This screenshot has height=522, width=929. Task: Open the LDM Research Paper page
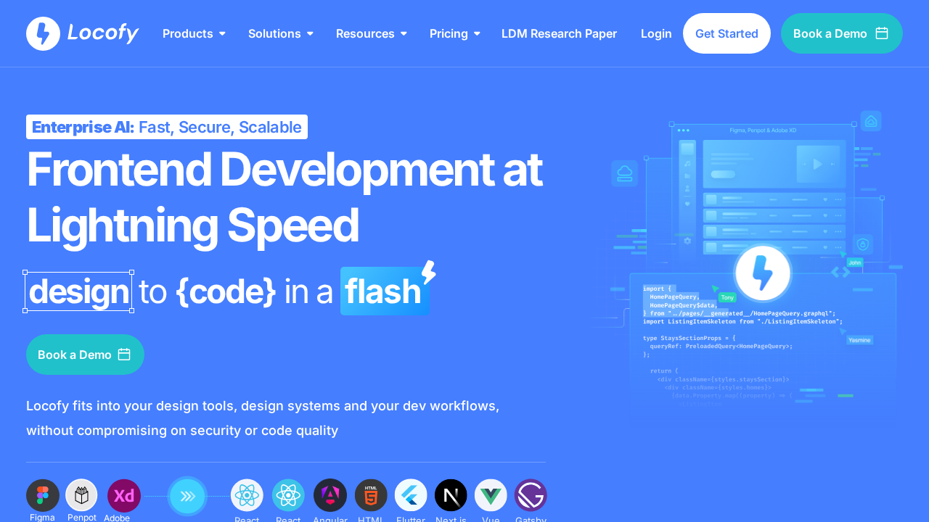pyautogui.click(x=559, y=33)
